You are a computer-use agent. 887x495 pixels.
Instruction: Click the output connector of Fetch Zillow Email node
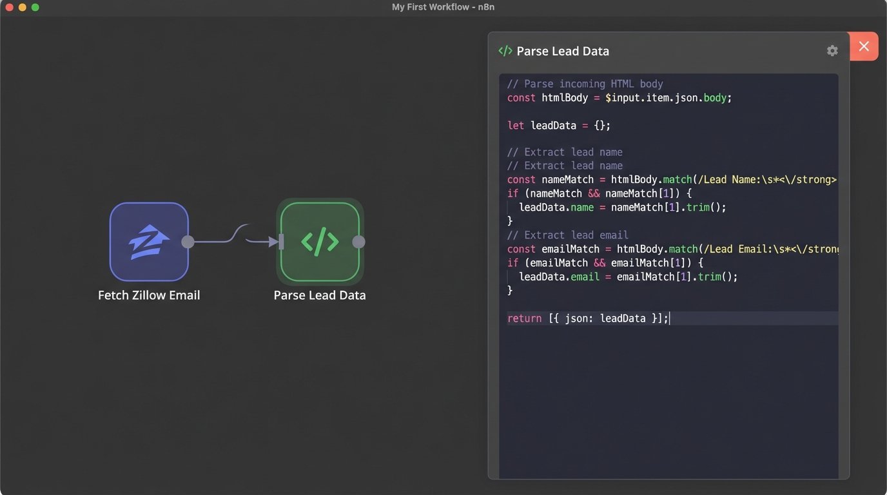pyautogui.click(x=188, y=242)
